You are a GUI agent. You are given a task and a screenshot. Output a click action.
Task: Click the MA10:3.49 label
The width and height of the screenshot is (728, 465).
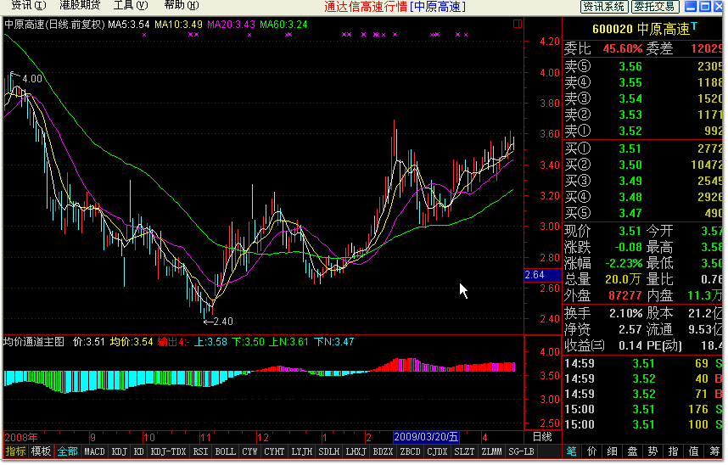(178, 25)
